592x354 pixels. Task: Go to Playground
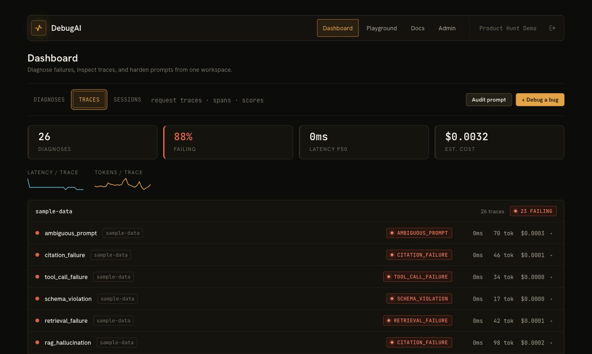click(x=382, y=28)
